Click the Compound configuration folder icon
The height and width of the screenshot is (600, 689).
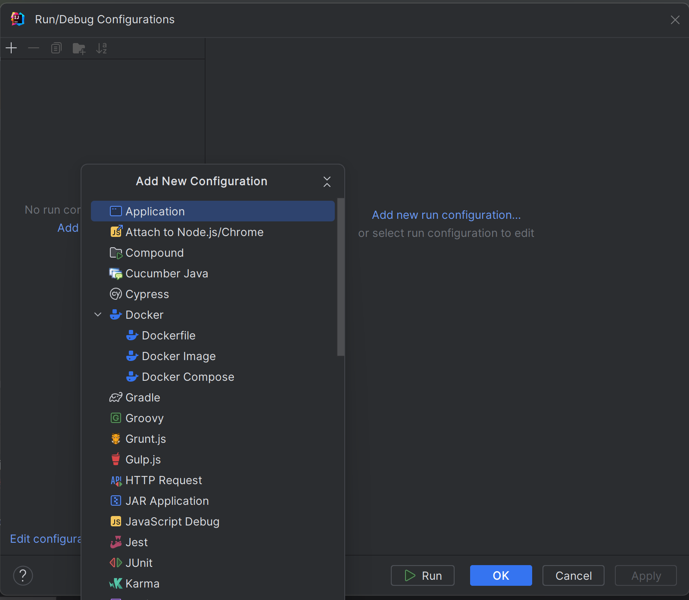[x=116, y=253]
